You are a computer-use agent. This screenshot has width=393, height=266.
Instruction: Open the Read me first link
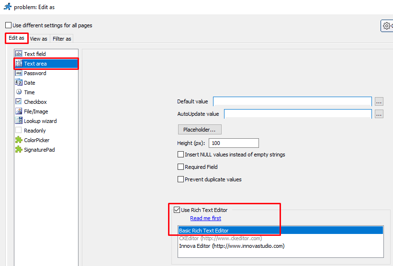coord(205,218)
